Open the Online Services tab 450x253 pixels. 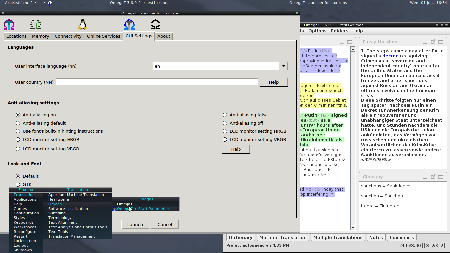(x=103, y=36)
